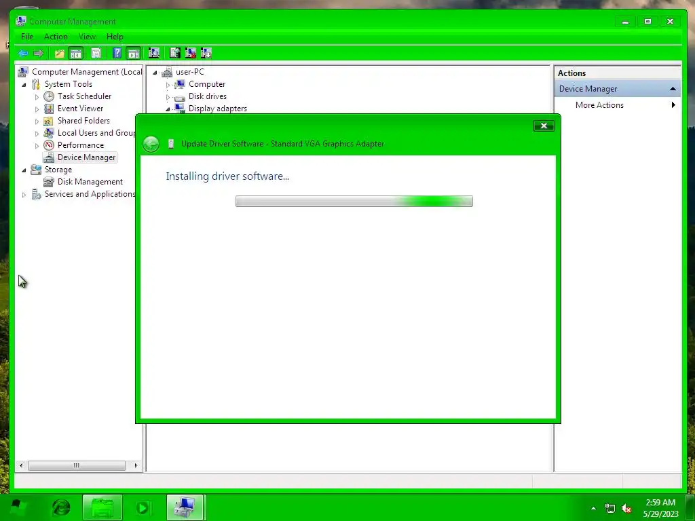Click tree pane scroll left arrow
This screenshot has height=521, width=695.
click(x=21, y=465)
